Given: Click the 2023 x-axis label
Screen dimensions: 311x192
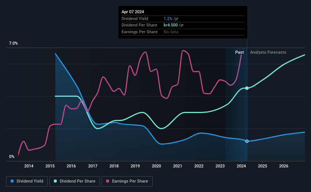Looking at the screenshot, I should [x=220, y=166].
